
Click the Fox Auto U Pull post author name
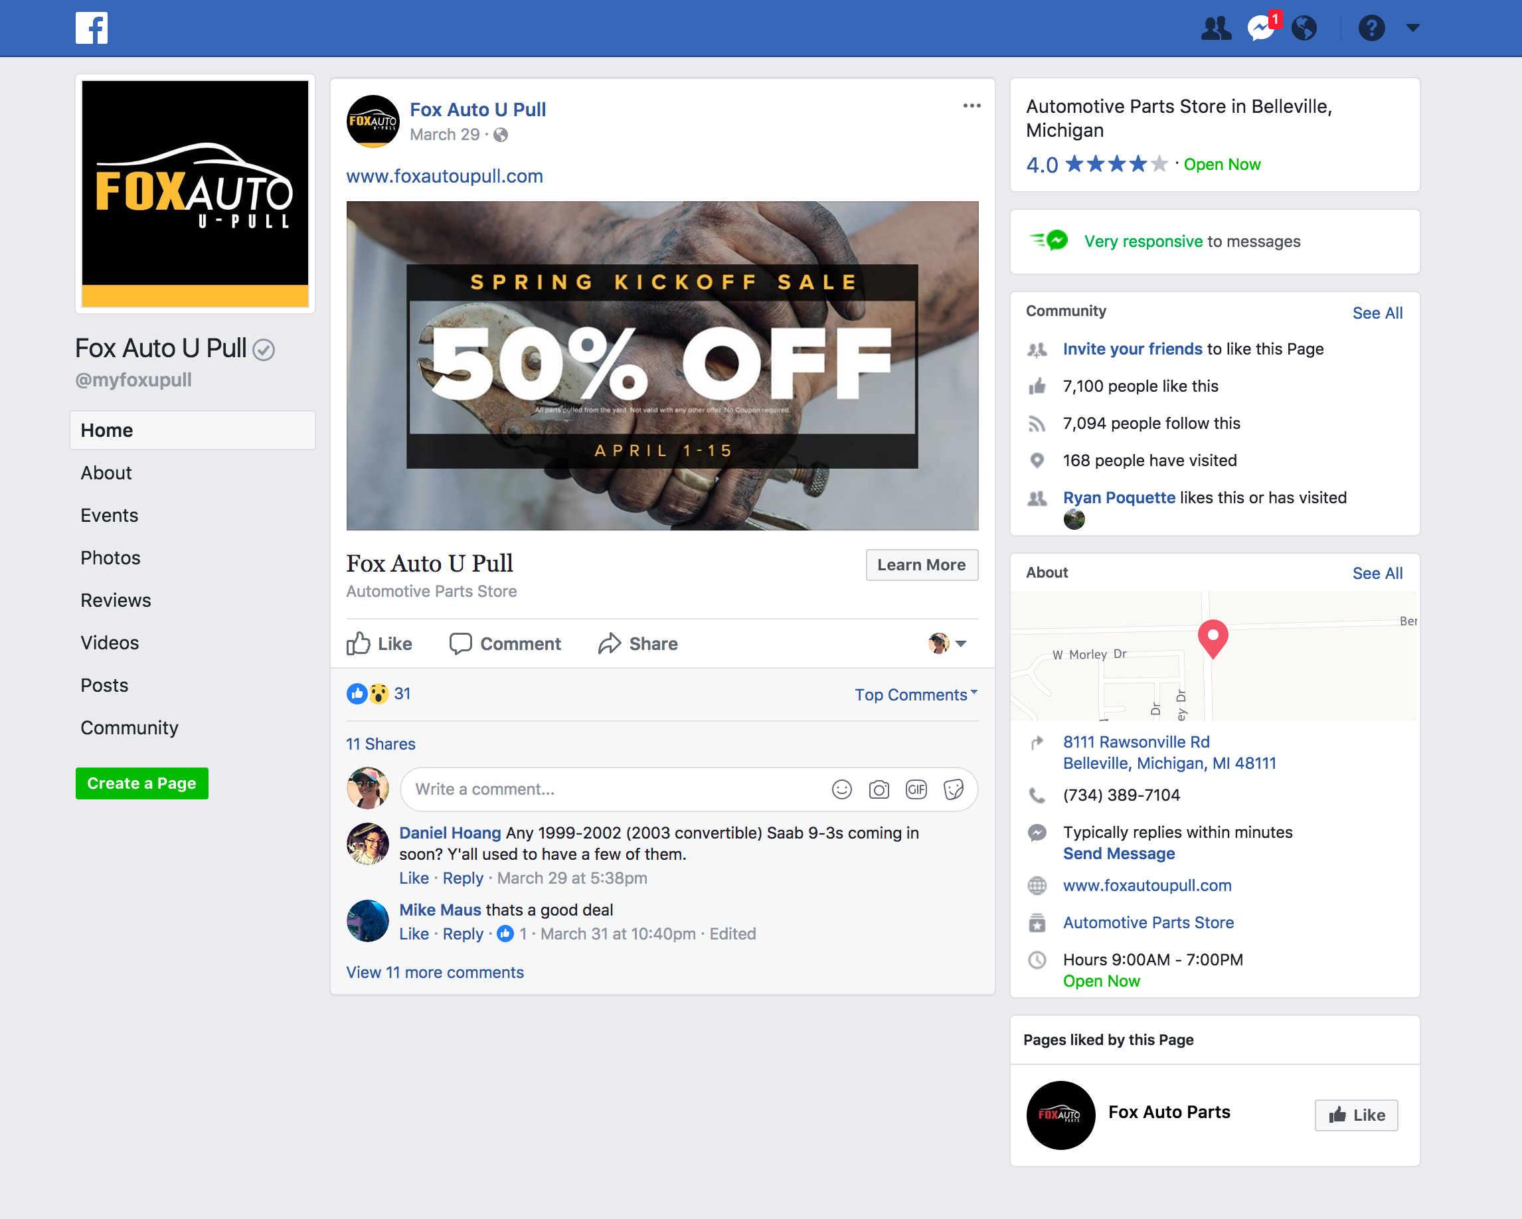tap(478, 110)
